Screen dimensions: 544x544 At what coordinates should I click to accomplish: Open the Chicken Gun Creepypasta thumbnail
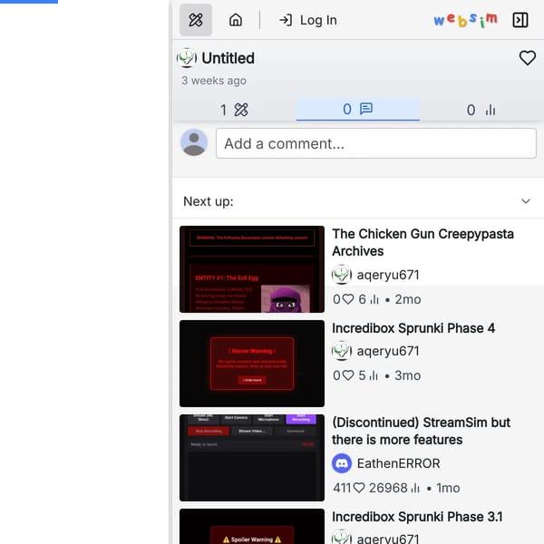(x=252, y=269)
